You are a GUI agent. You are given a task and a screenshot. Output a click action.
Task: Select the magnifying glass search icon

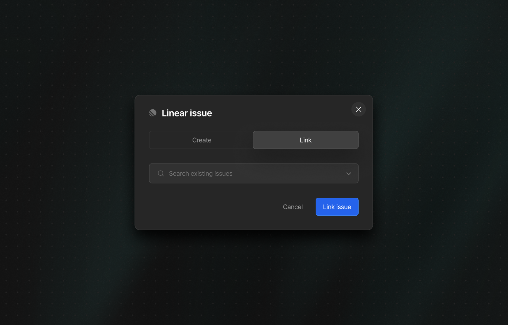[x=161, y=173]
